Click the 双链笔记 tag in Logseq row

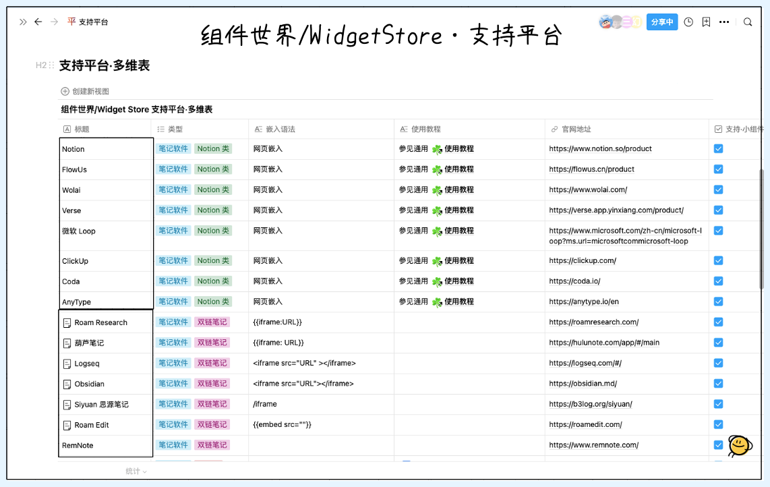[x=212, y=364]
